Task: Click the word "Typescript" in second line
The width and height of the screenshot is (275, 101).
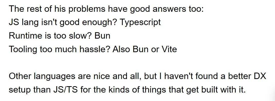Action: point(140,23)
